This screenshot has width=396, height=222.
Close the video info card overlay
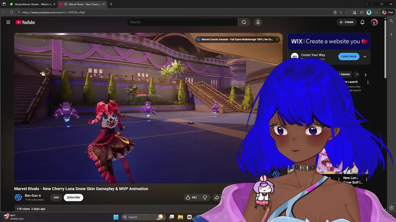click(277, 39)
